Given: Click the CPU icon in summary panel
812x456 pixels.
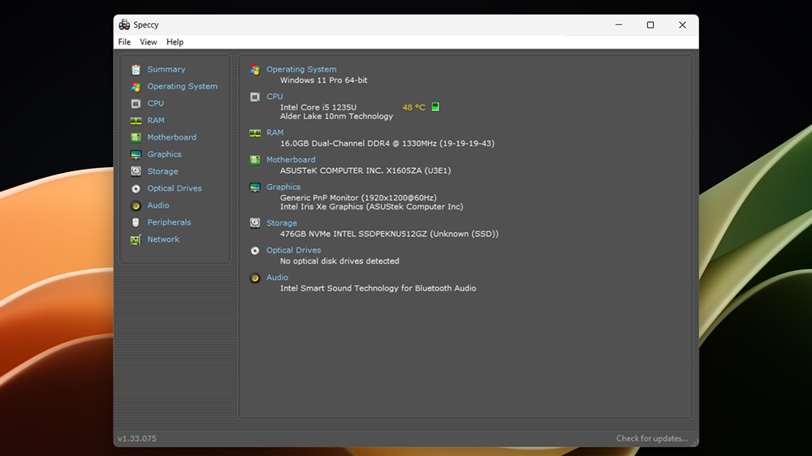Looking at the screenshot, I should pos(255,97).
